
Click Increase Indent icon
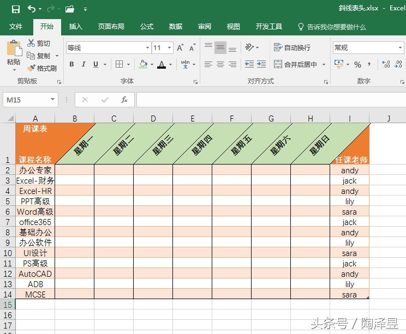(x=261, y=64)
